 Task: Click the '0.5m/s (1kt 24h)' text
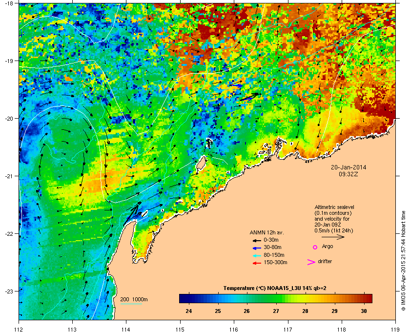[334, 231]
